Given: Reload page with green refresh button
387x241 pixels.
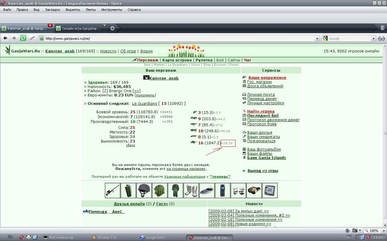Looking at the screenshot, I should (x=23, y=38).
